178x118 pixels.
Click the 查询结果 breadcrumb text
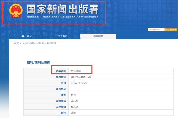(52, 43)
